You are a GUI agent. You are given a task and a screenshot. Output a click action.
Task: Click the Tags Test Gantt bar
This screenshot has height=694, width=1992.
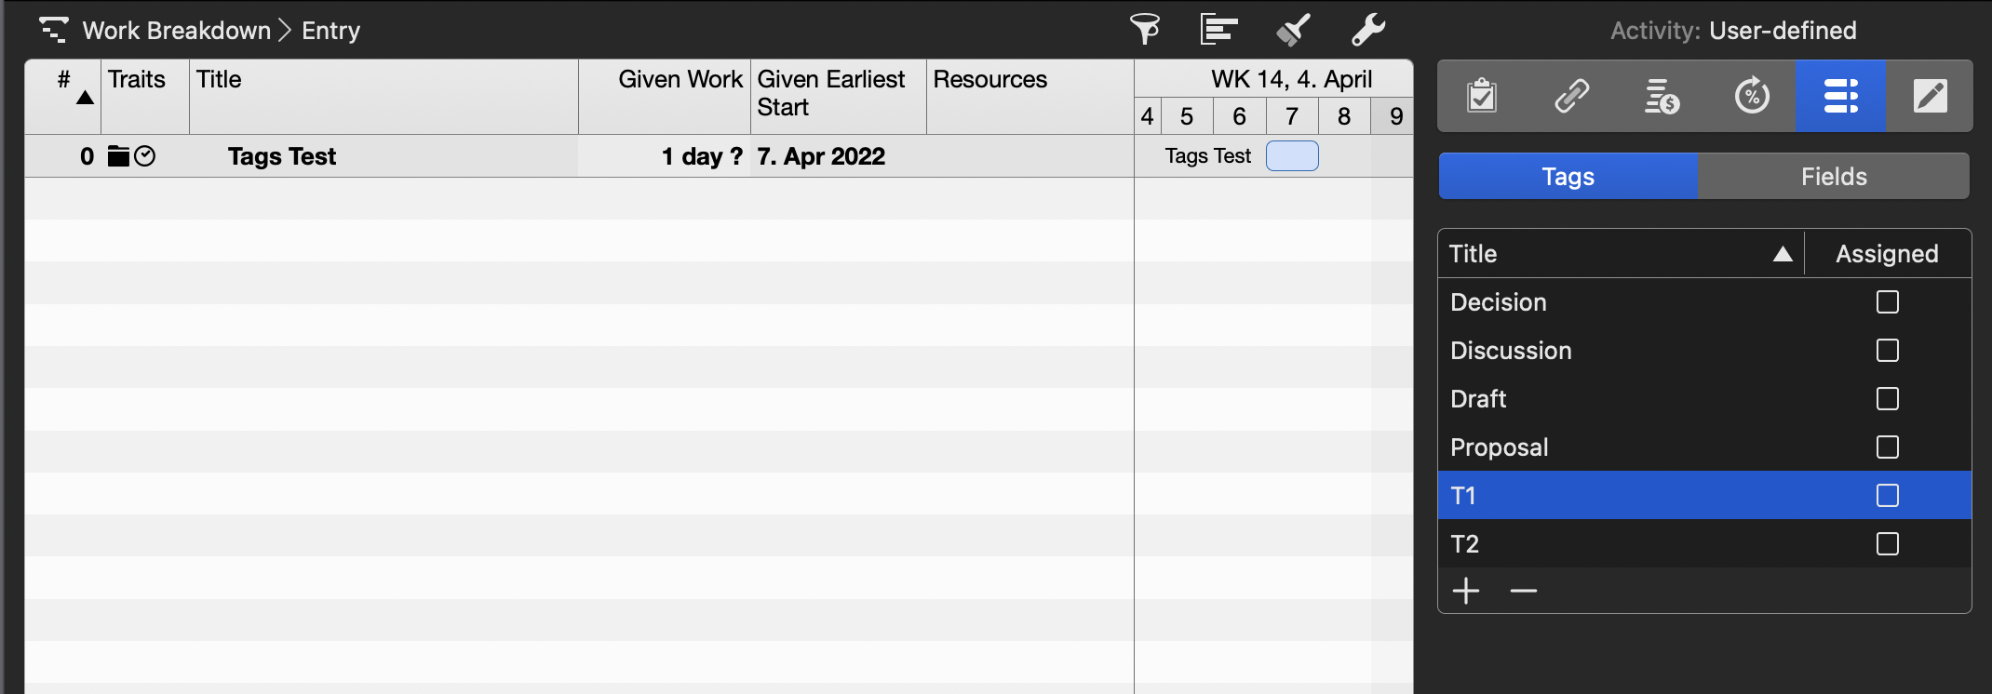tap(1292, 156)
